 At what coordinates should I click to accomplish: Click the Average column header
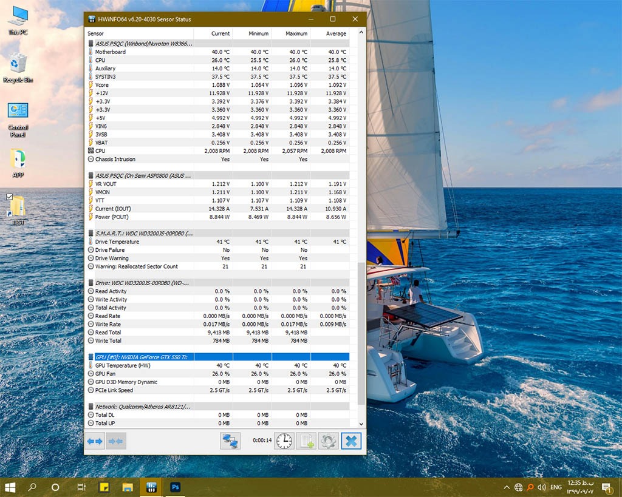click(x=335, y=34)
